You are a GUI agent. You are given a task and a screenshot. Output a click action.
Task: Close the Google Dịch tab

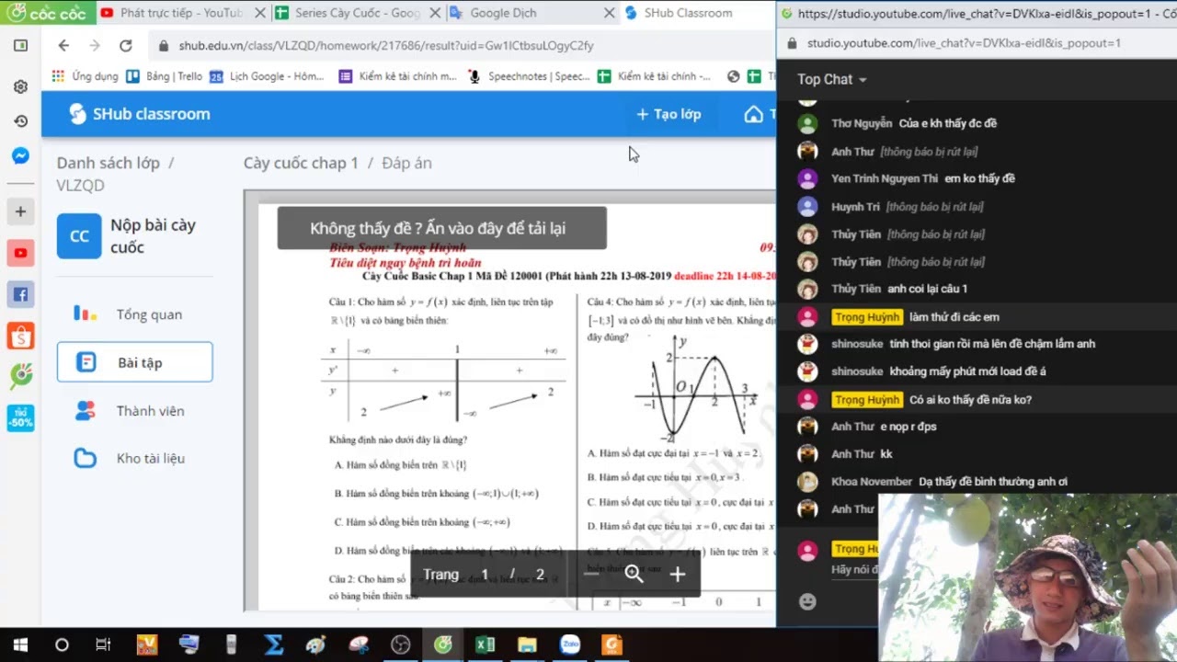coord(609,13)
